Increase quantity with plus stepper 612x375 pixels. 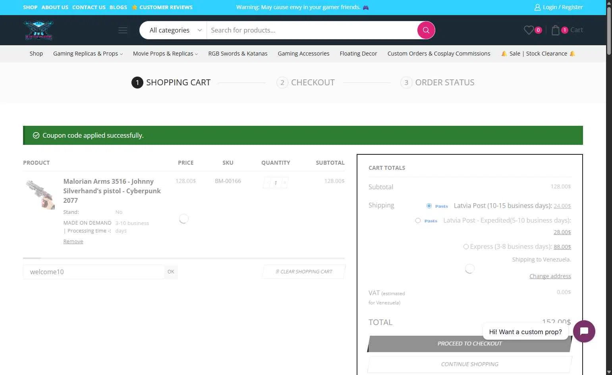point(284,183)
